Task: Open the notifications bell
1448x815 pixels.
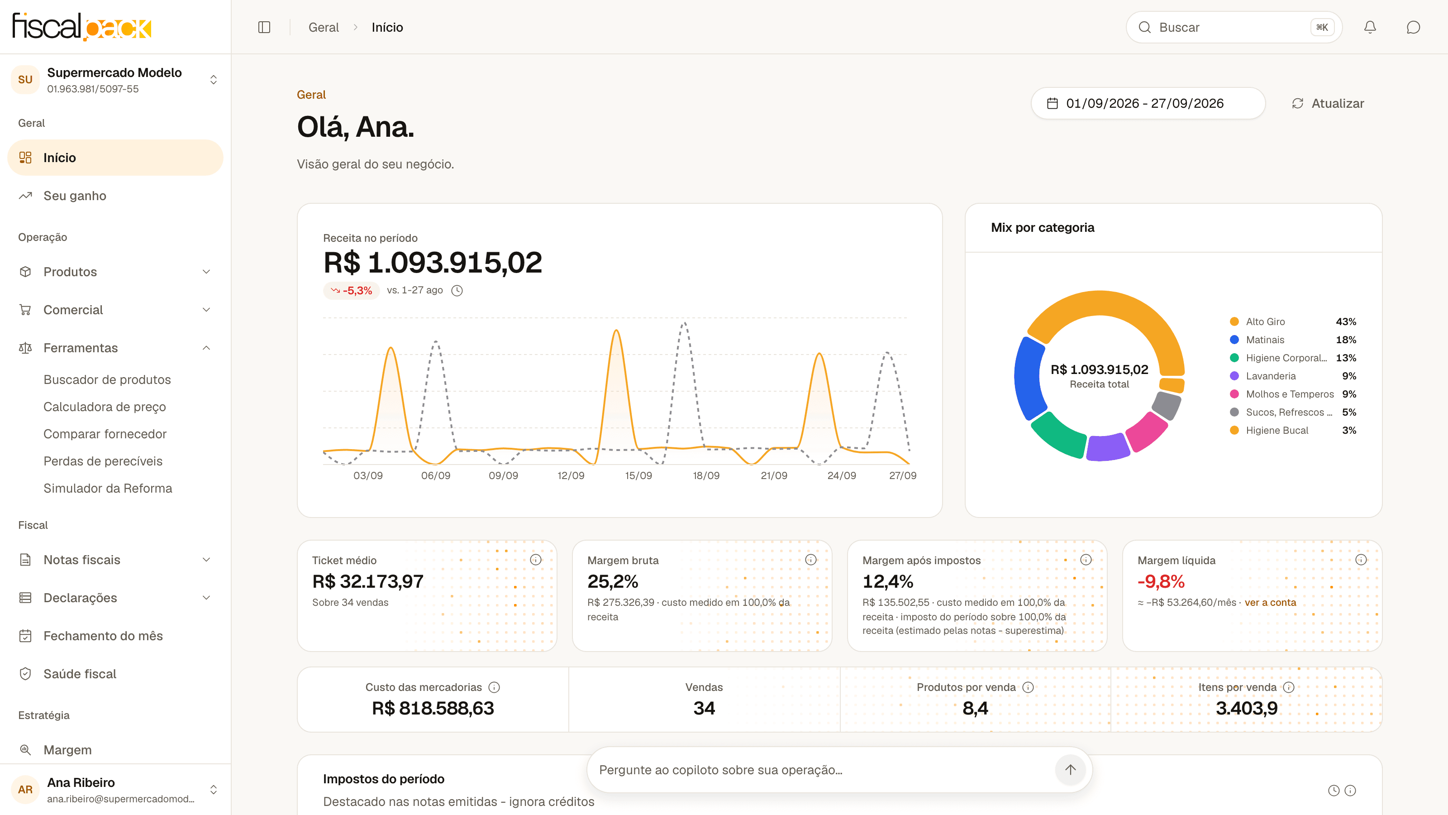Action: 1370,27
